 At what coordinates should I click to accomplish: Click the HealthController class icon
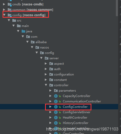coord(56,118)
